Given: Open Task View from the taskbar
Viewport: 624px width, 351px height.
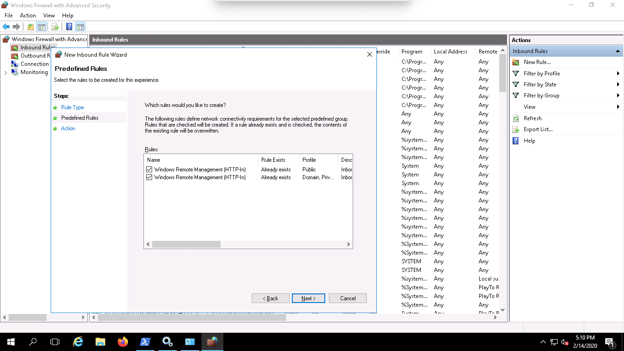Looking at the screenshot, I should pyautogui.click(x=55, y=342).
